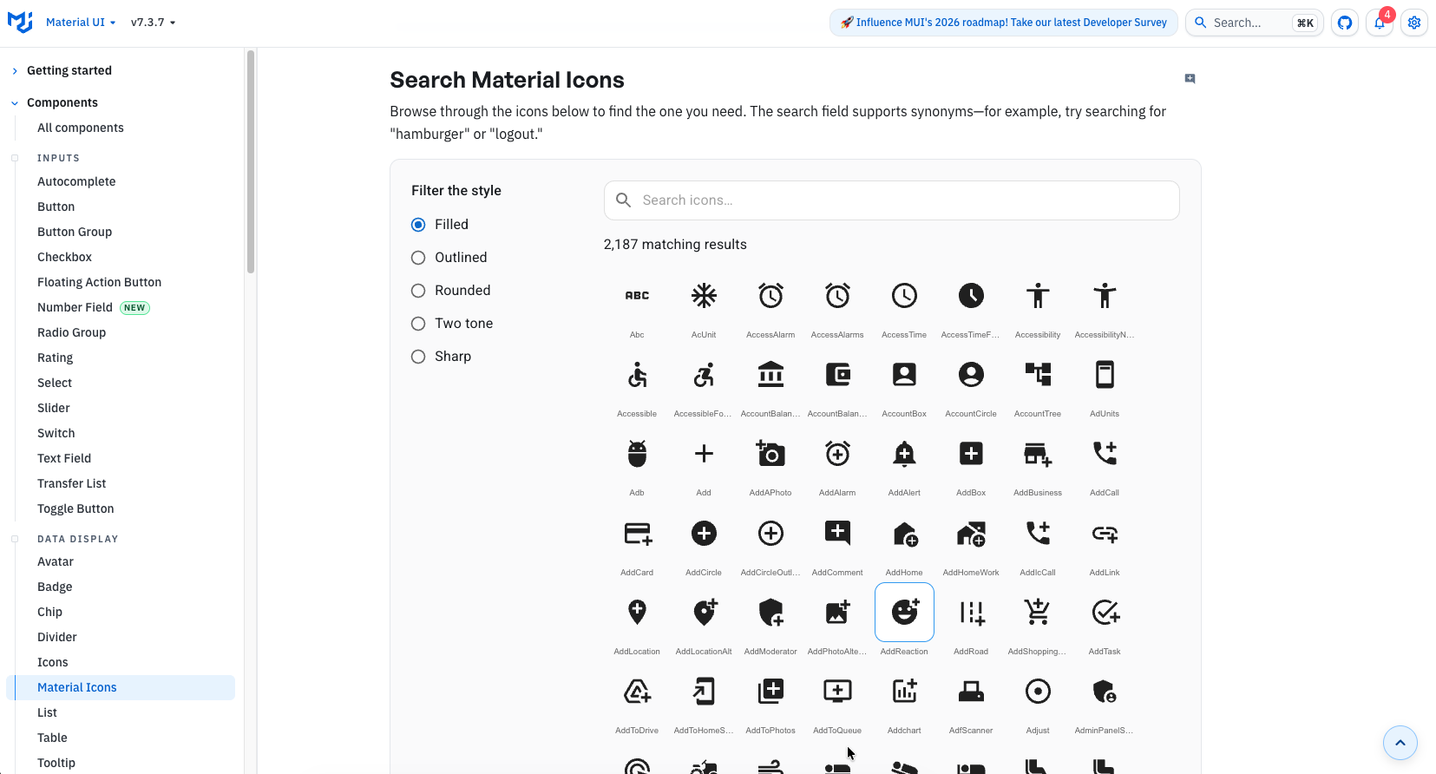Select the AddLink icon
Screen dimensions: 1436x774
[1105, 534]
